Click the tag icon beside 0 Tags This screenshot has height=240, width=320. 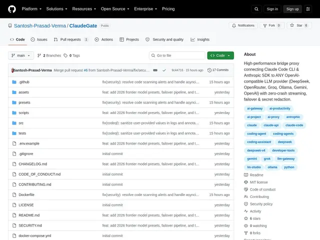point(65,55)
